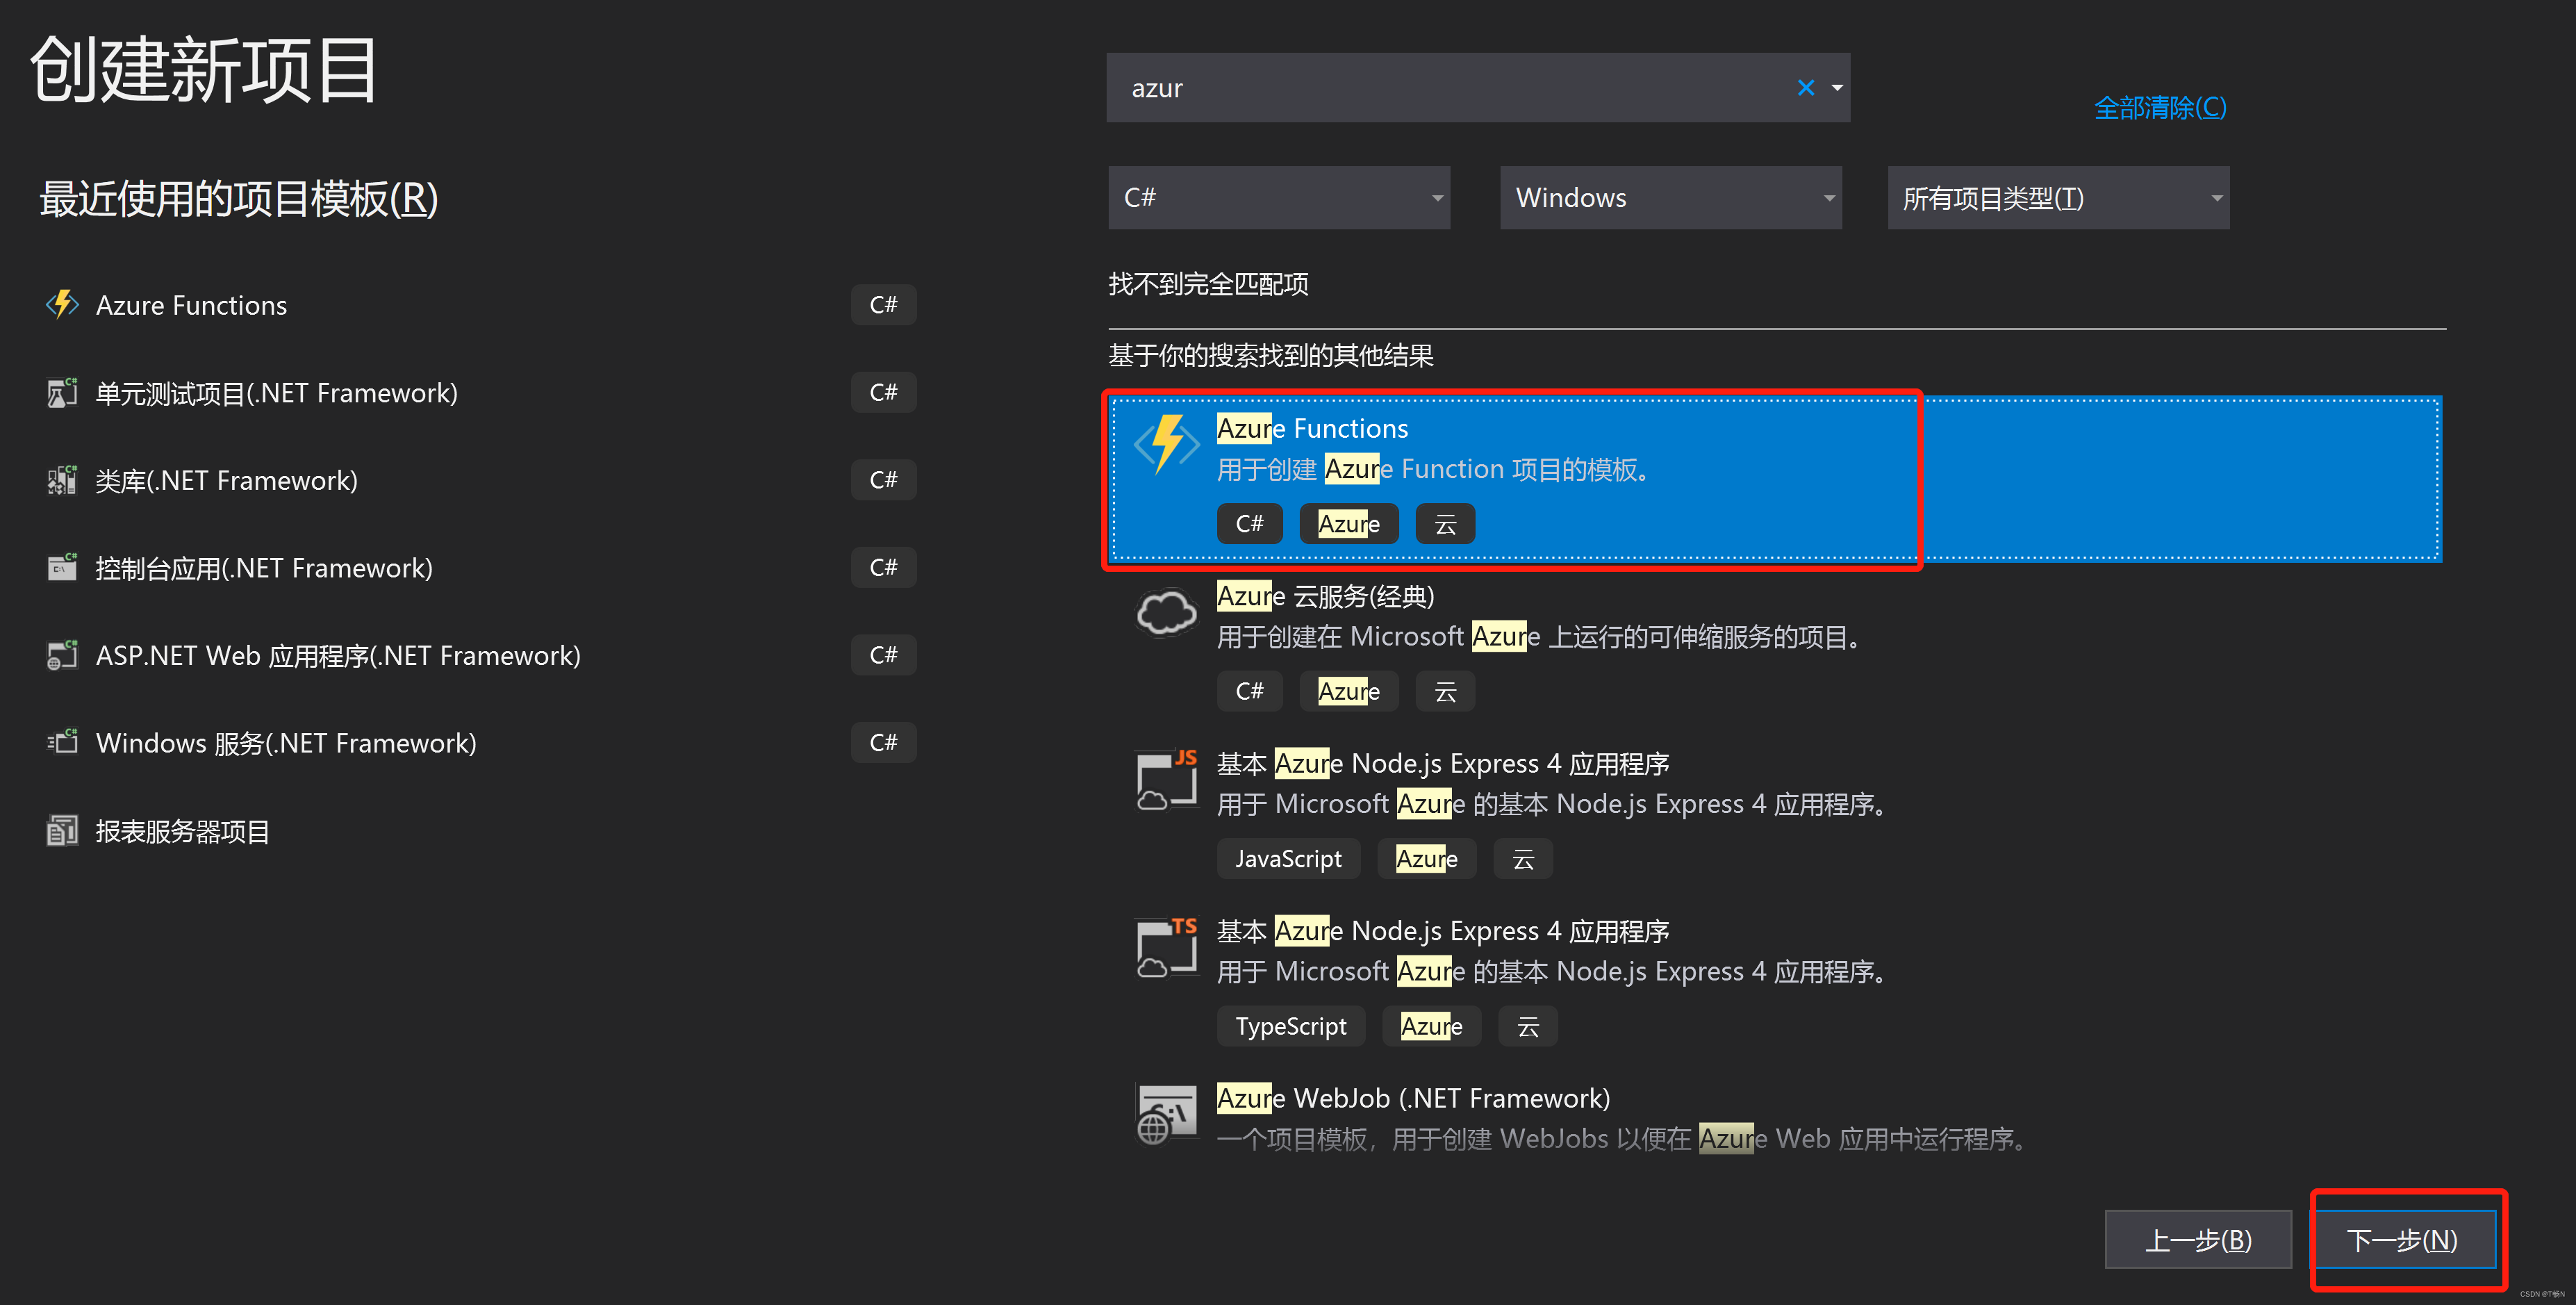Click the ASP.NET Web application icon
Viewport: 2576px width, 1305px height.
[62, 655]
